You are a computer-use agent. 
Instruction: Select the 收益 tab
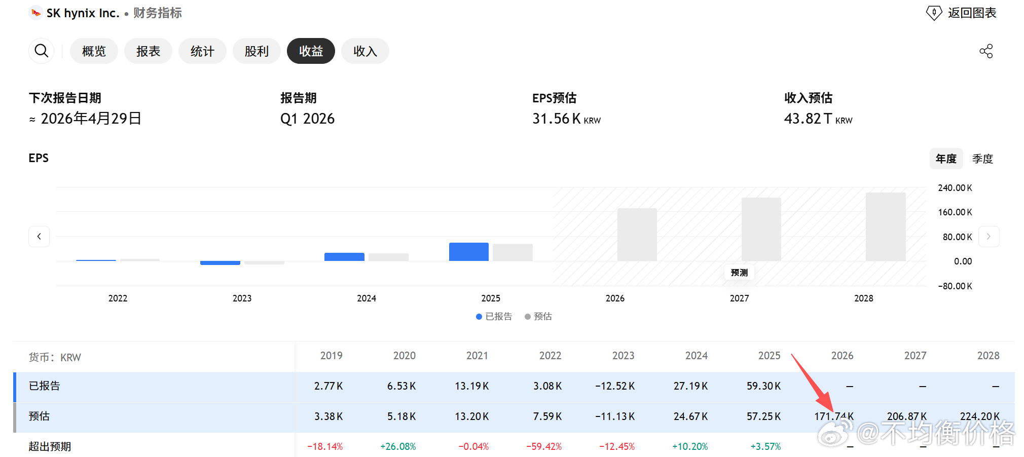[311, 51]
